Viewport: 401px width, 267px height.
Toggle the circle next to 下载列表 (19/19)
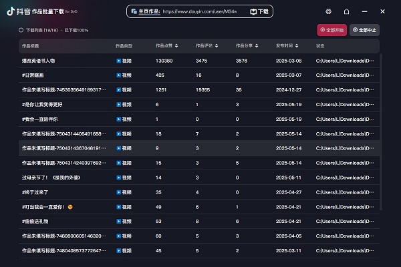[x=21, y=30]
